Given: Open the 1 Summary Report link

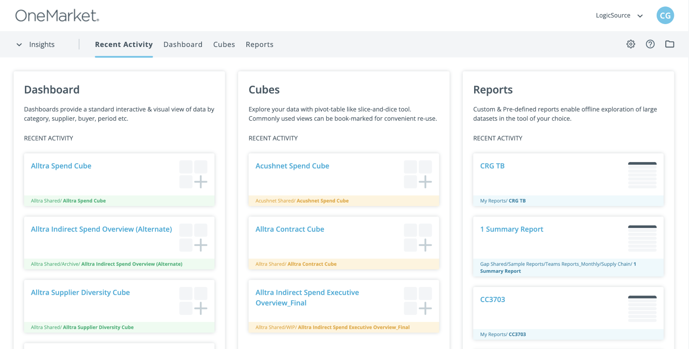Looking at the screenshot, I should click(x=512, y=229).
